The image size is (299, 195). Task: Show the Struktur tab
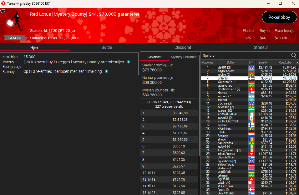pos(261,47)
